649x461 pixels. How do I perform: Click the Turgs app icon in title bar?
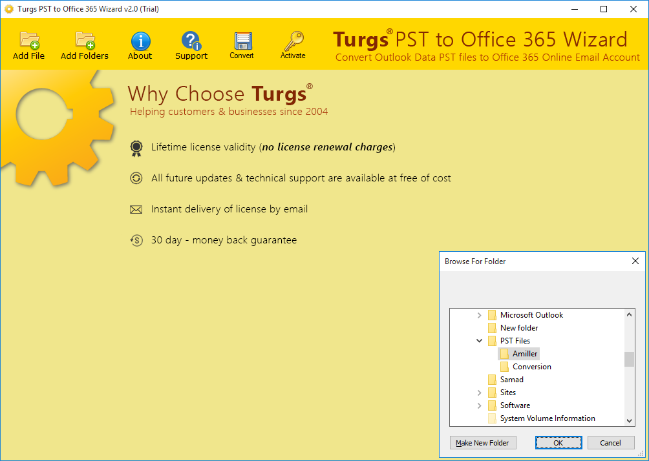click(8, 8)
